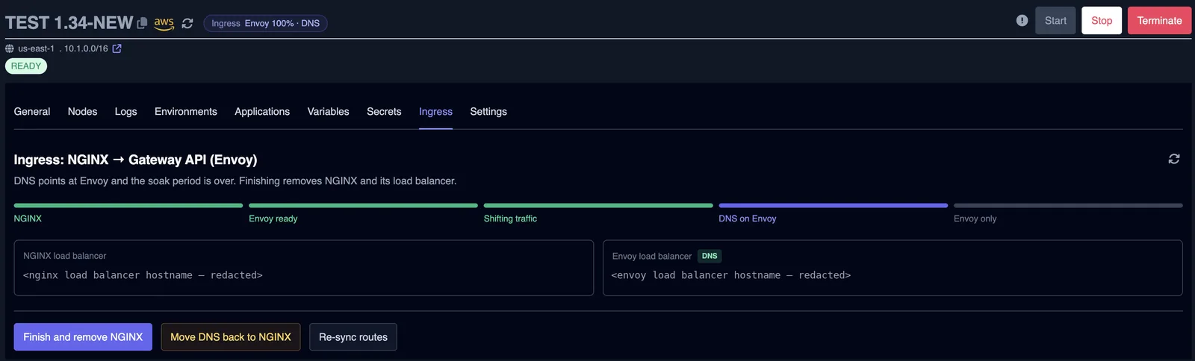Click the NGINX load balancer label
The width and height of the screenshot is (1195, 361).
(x=65, y=256)
